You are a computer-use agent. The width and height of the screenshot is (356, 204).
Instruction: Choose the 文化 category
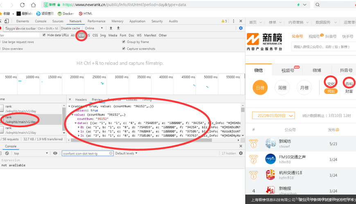(331, 84)
